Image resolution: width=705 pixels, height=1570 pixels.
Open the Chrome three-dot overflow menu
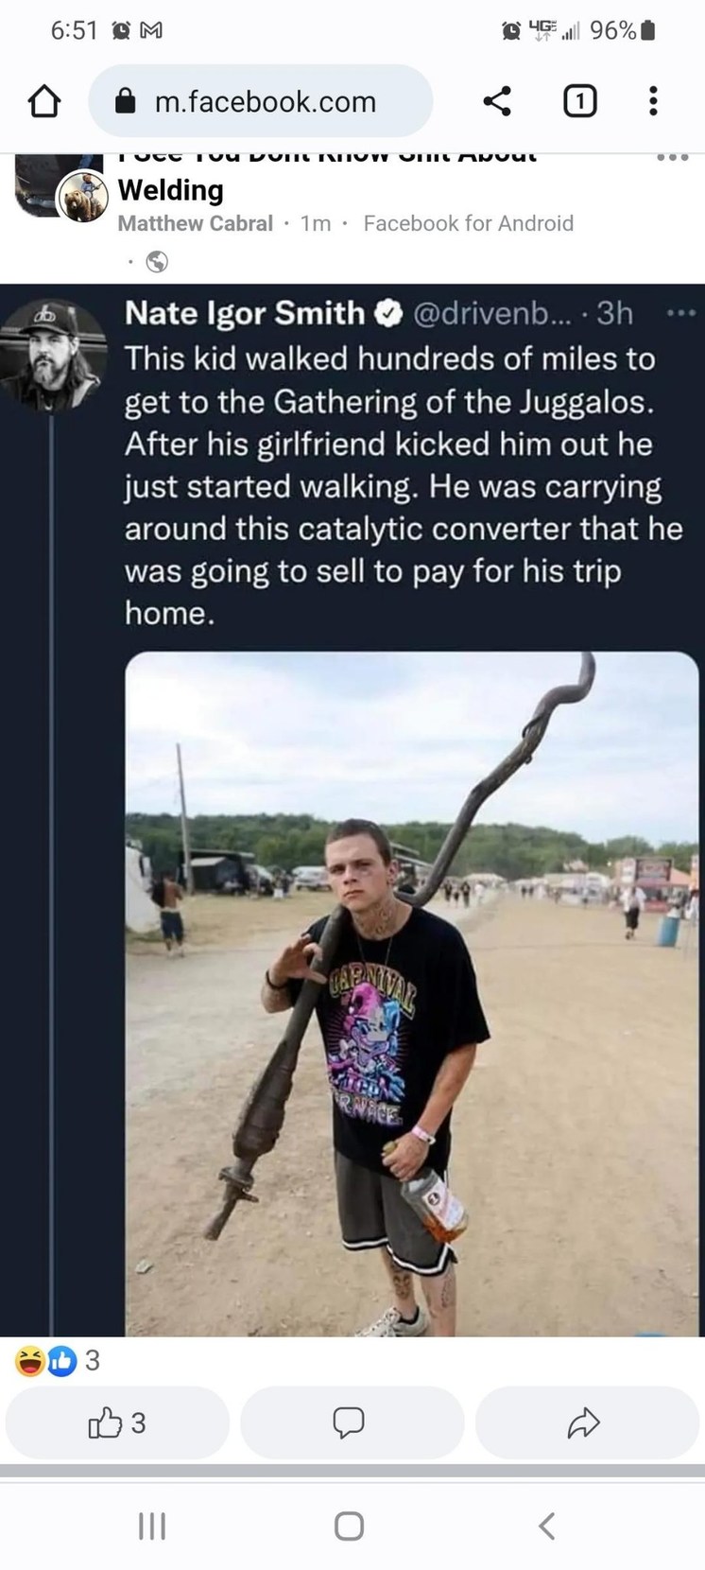tap(652, 101)
